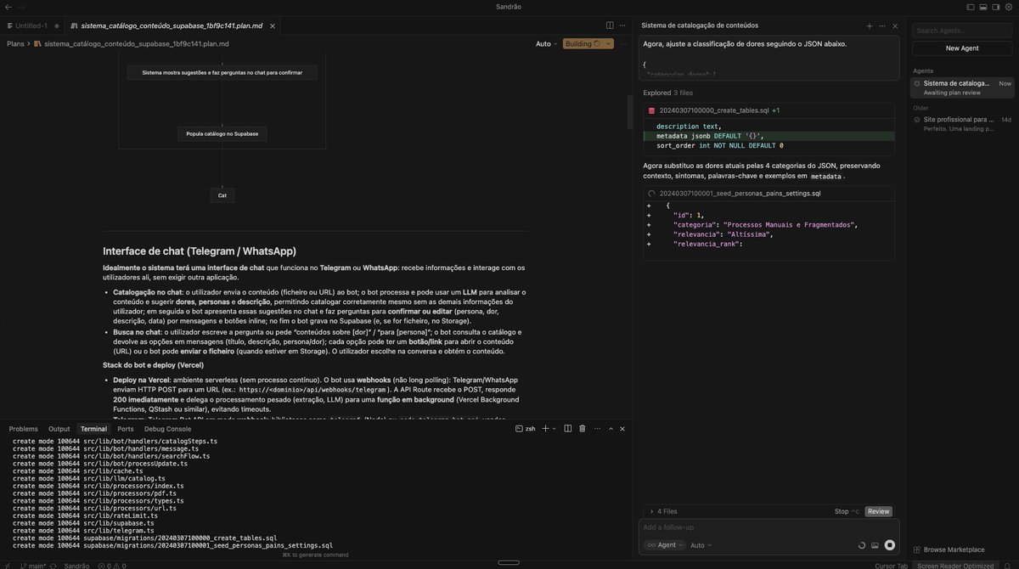Screen dimensions: 1019x569
Task: Click the round stop generation button
Action: coord(890,545)
